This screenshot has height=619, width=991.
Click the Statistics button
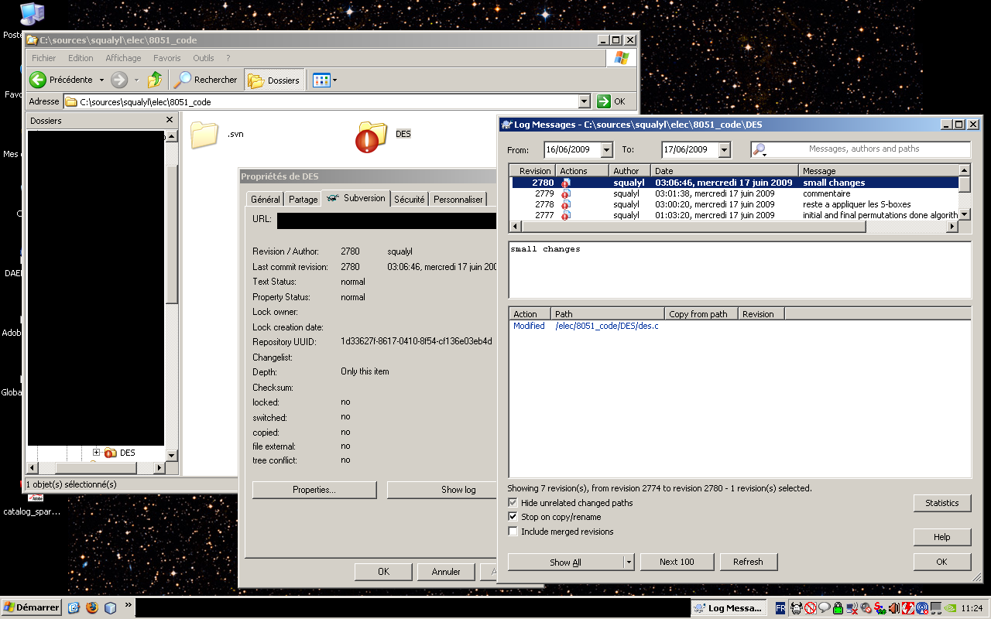click(x=941, y=503)
